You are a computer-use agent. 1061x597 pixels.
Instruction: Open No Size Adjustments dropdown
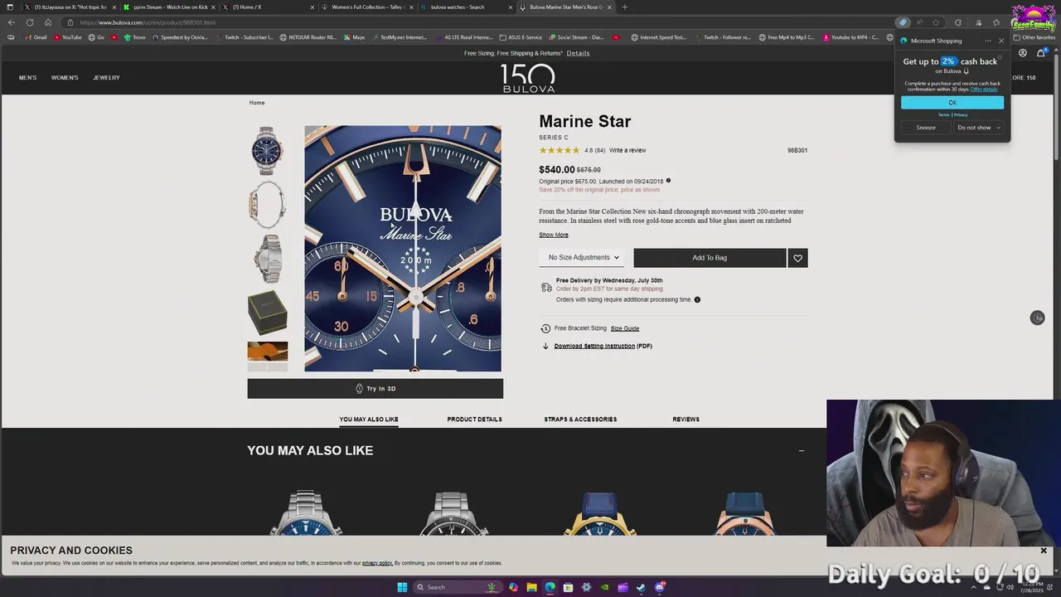[x=584, y=258]
